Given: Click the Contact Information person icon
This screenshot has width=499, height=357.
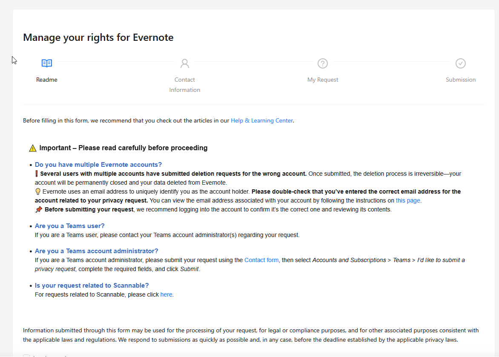Looking at the screenshot, I should pos(185,63).
